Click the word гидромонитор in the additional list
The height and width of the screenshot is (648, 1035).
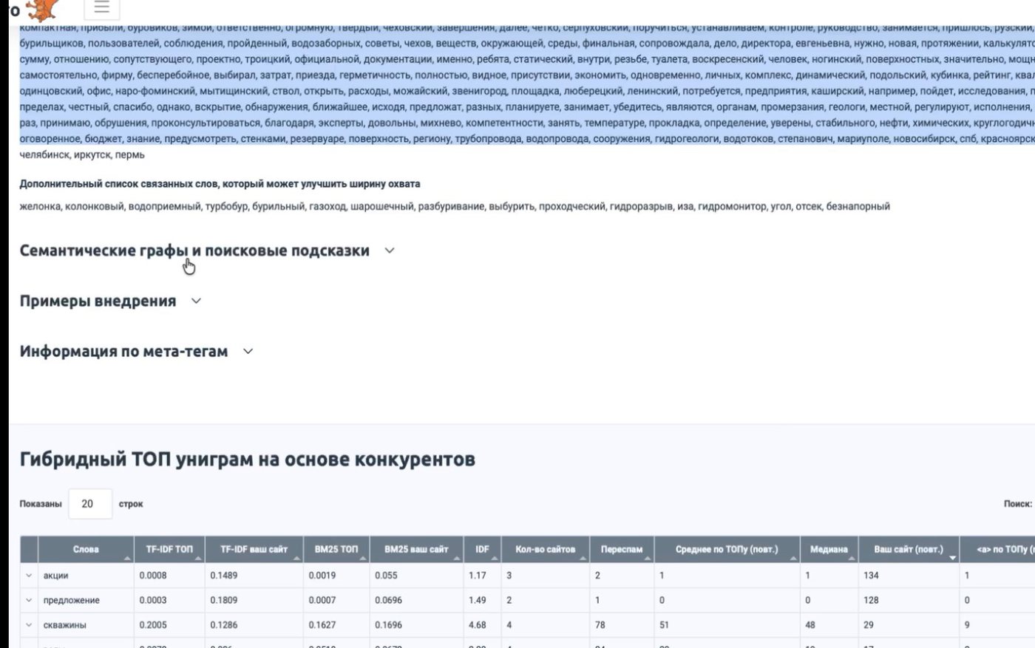[732, 206]
